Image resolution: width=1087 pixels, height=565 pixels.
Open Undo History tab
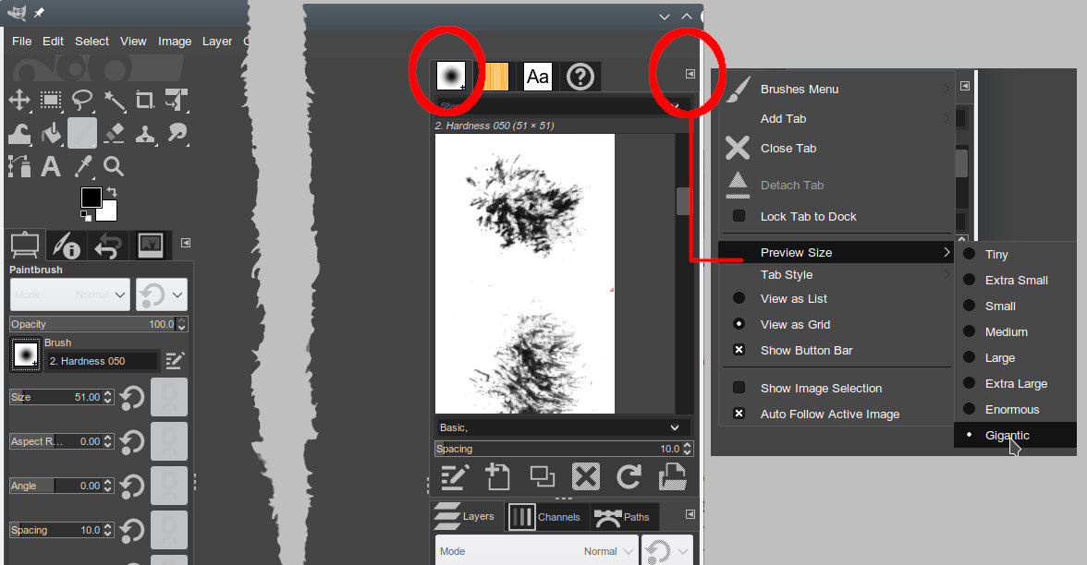pyautogui.click(x=109, y=246)
